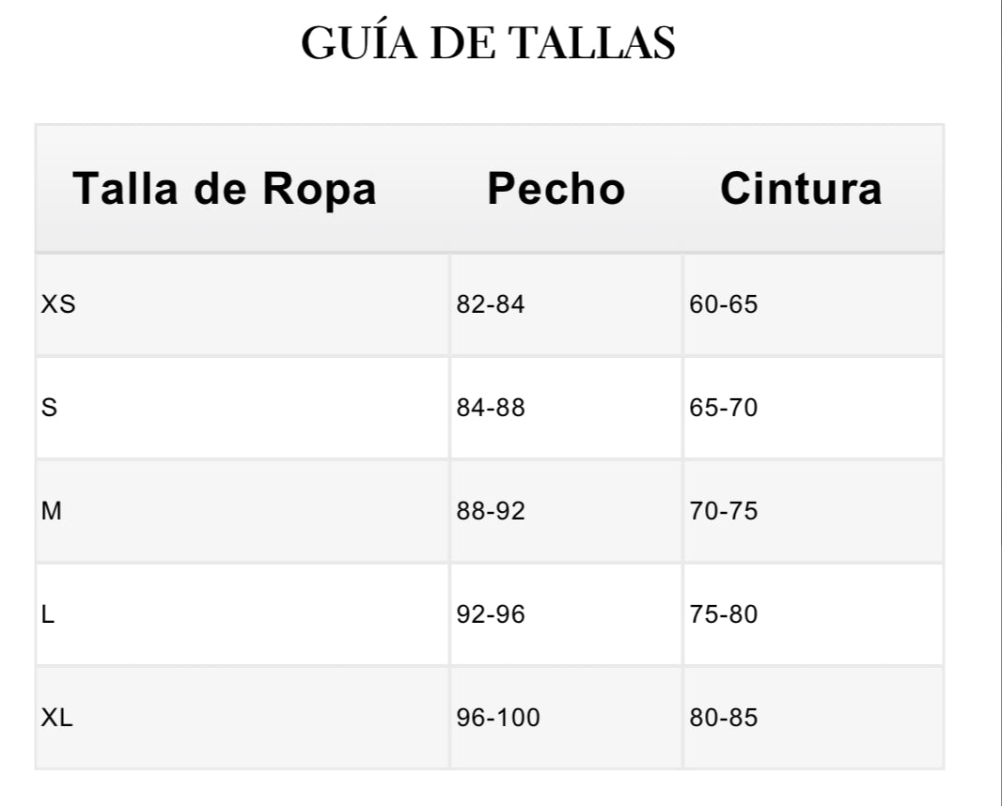
Task: Select the XS size cell
Action: [58, 305]
